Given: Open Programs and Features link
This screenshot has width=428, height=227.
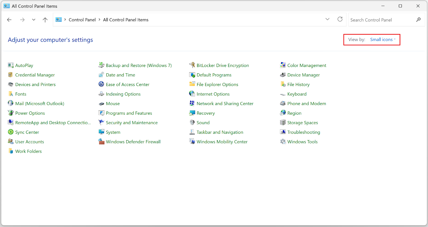Looking at the screenshot, I should [129, 113].
